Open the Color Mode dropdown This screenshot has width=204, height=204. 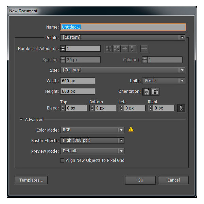coord(92,130)
